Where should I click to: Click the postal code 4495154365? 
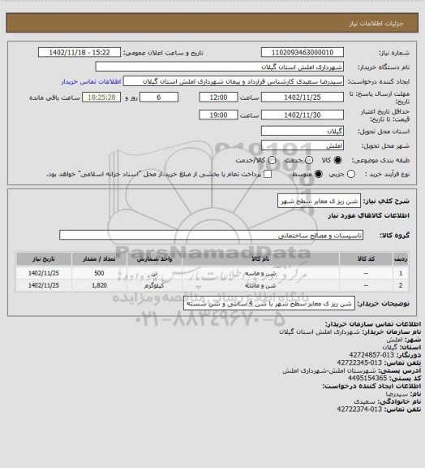367,378
